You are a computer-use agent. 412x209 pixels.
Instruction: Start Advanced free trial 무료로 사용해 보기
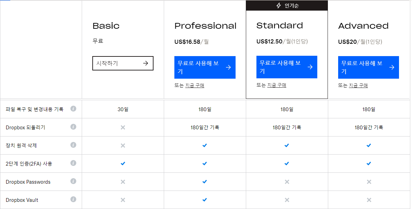coord(369,67)
